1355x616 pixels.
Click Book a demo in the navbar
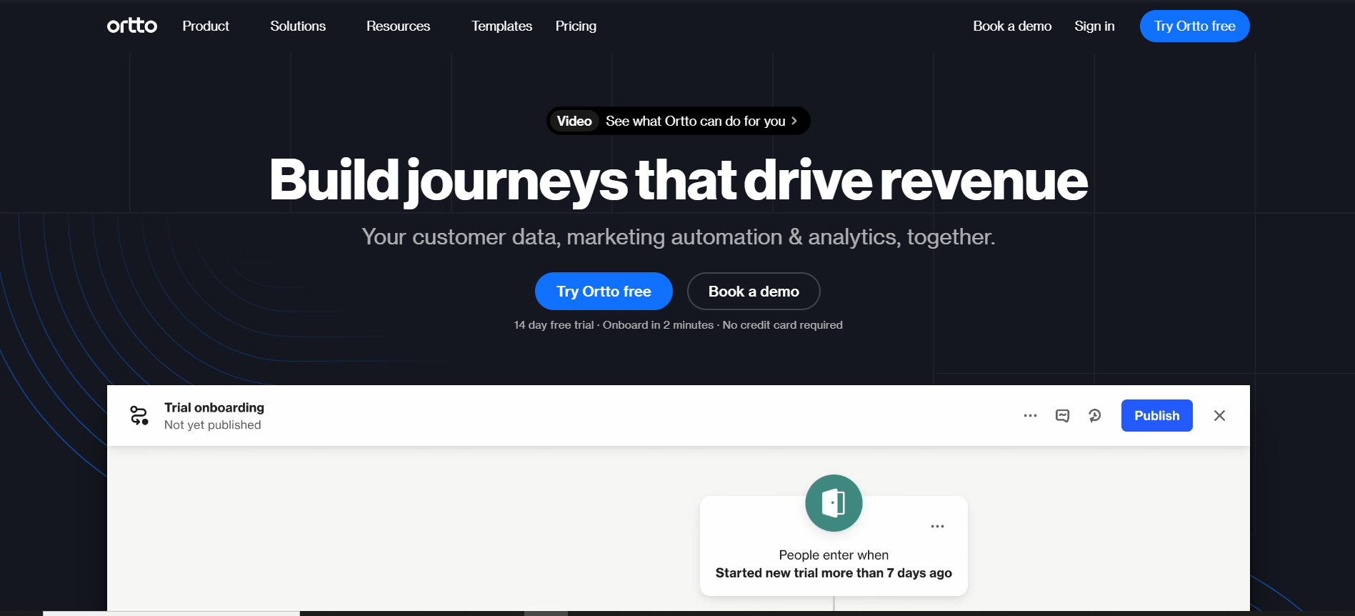click(1012, 26)
